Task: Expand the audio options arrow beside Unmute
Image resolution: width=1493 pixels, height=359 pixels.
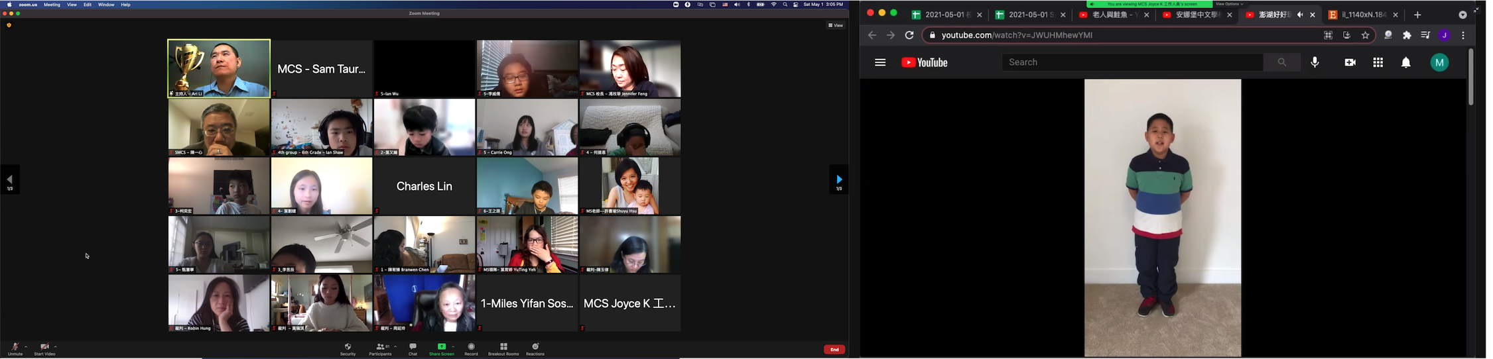Action: point(26,346)
